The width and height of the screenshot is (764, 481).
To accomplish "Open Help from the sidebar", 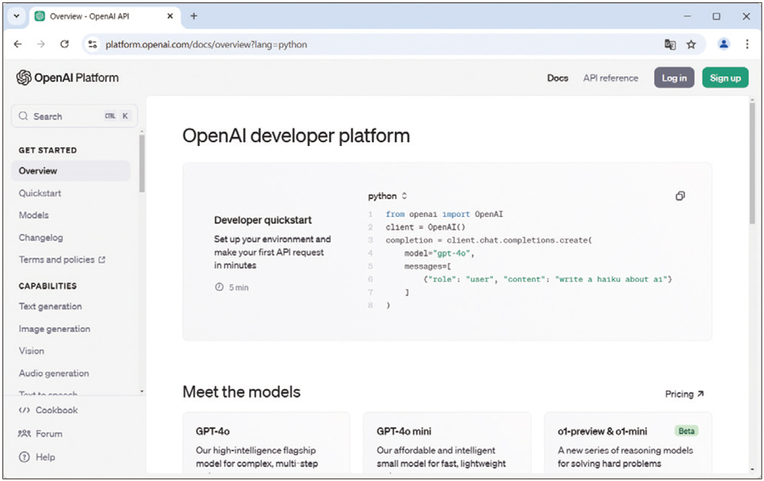I will tap(44, 457).
